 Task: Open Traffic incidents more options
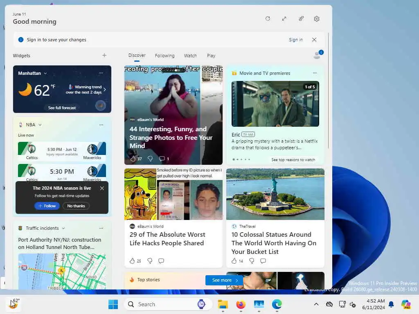click(x=101, y=228)
